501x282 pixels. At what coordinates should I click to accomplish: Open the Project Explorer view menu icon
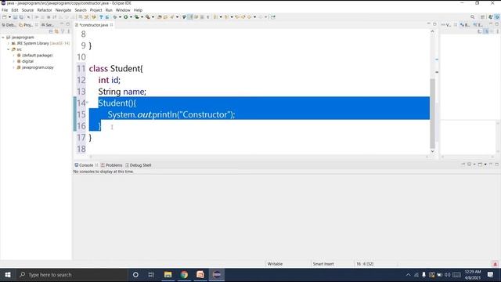pyautogui.click(x=68, y=31)
